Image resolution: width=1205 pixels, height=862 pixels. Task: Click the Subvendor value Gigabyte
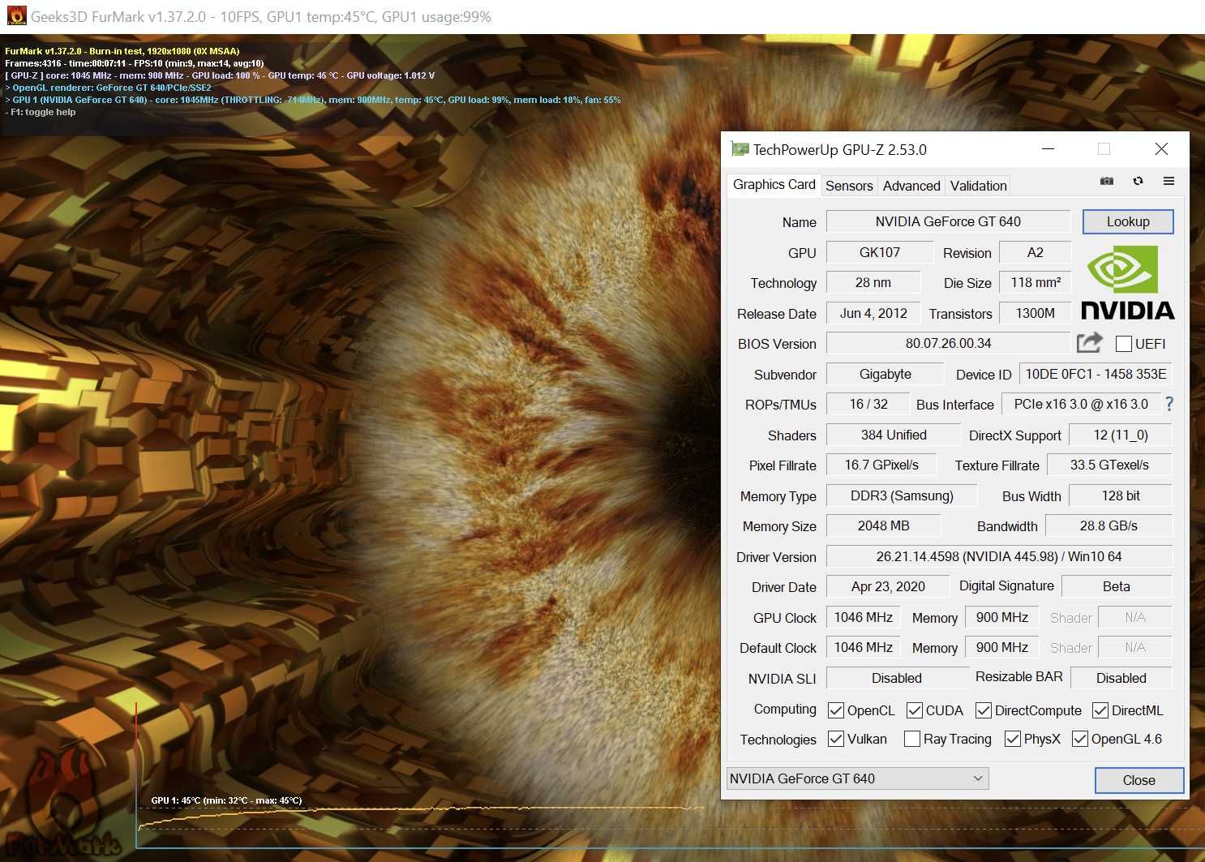pyautogui.click(x=885, y=374)
